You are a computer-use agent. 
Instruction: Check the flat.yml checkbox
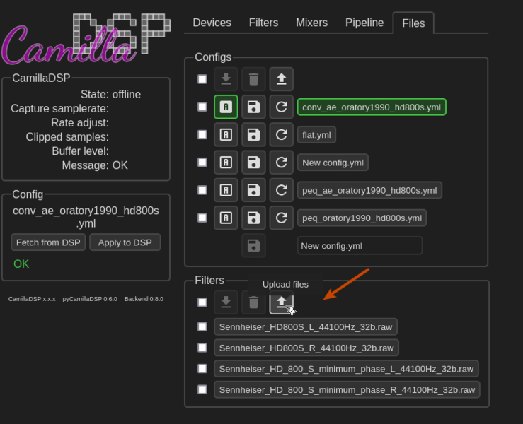202,134
